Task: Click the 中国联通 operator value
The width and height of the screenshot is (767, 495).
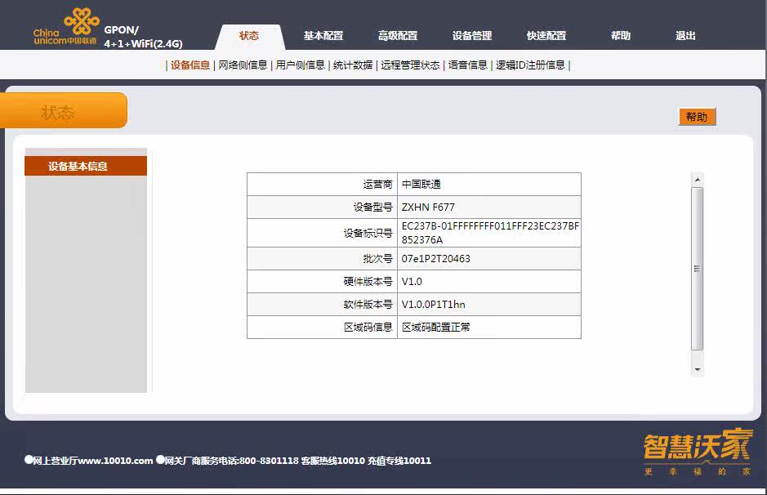Action: 421,185
